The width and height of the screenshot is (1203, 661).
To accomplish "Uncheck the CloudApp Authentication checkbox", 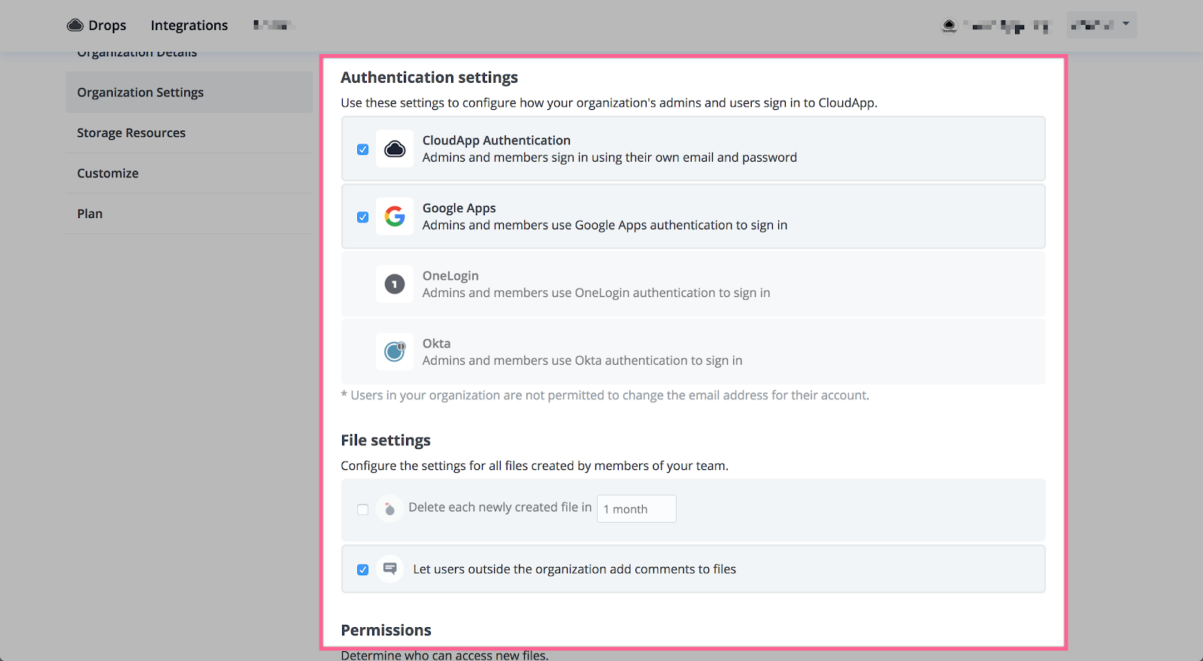I will click(363, 150).
